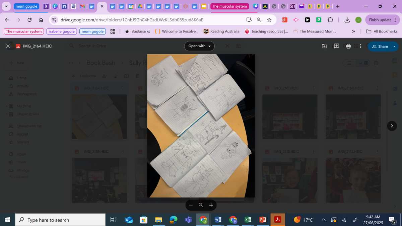Image resolution: width=402 pixels, height=226 pixels.
Task: Open 'The muscular system' saved group in bookmarks bar
Action: coord(24,31)
